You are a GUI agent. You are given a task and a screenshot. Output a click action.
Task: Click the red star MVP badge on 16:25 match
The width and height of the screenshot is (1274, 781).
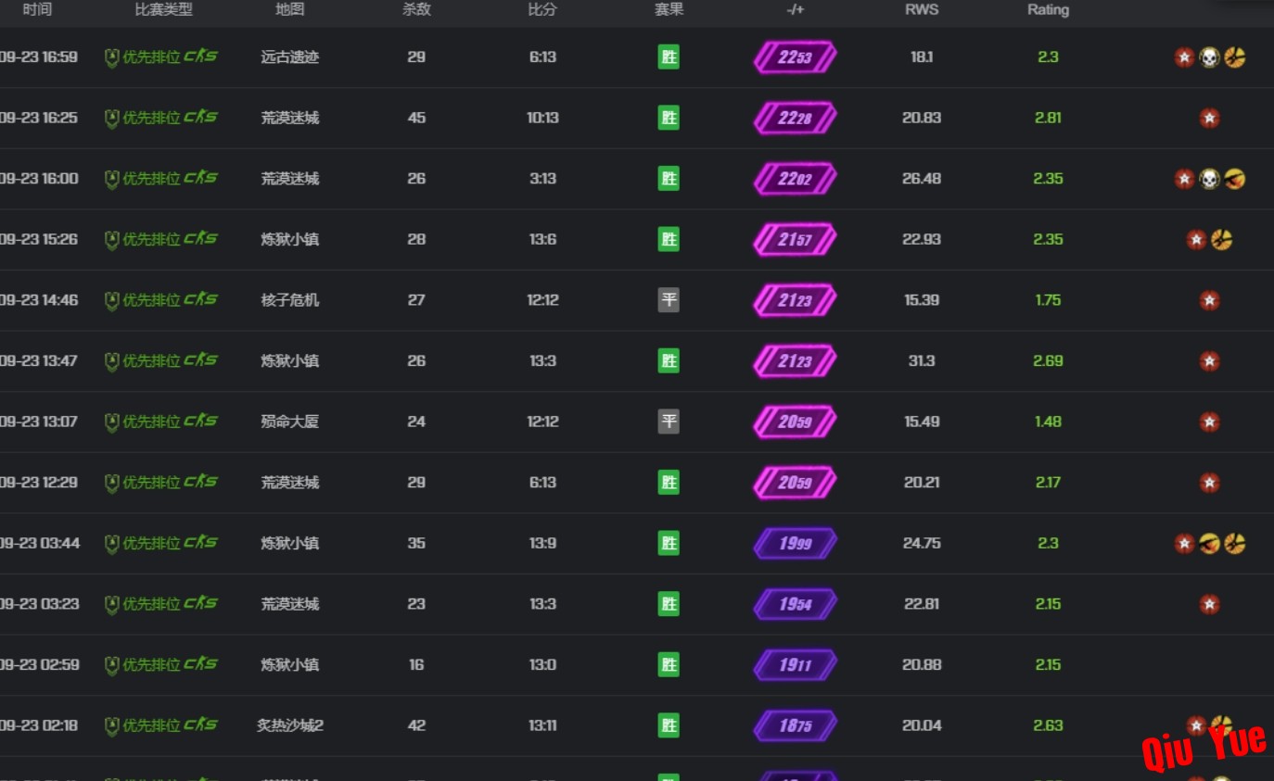(x=1209, y=119)
